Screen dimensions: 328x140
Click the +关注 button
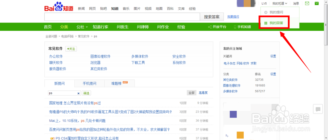click(71, 49)
